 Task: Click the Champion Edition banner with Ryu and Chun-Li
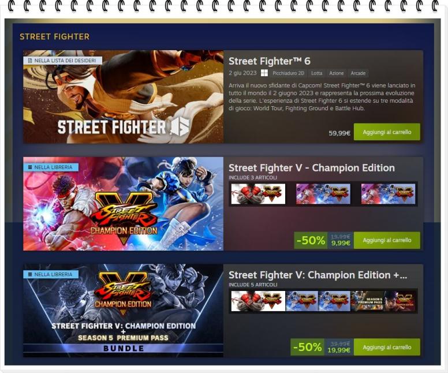pyautogui.click(x=123, y=204)
